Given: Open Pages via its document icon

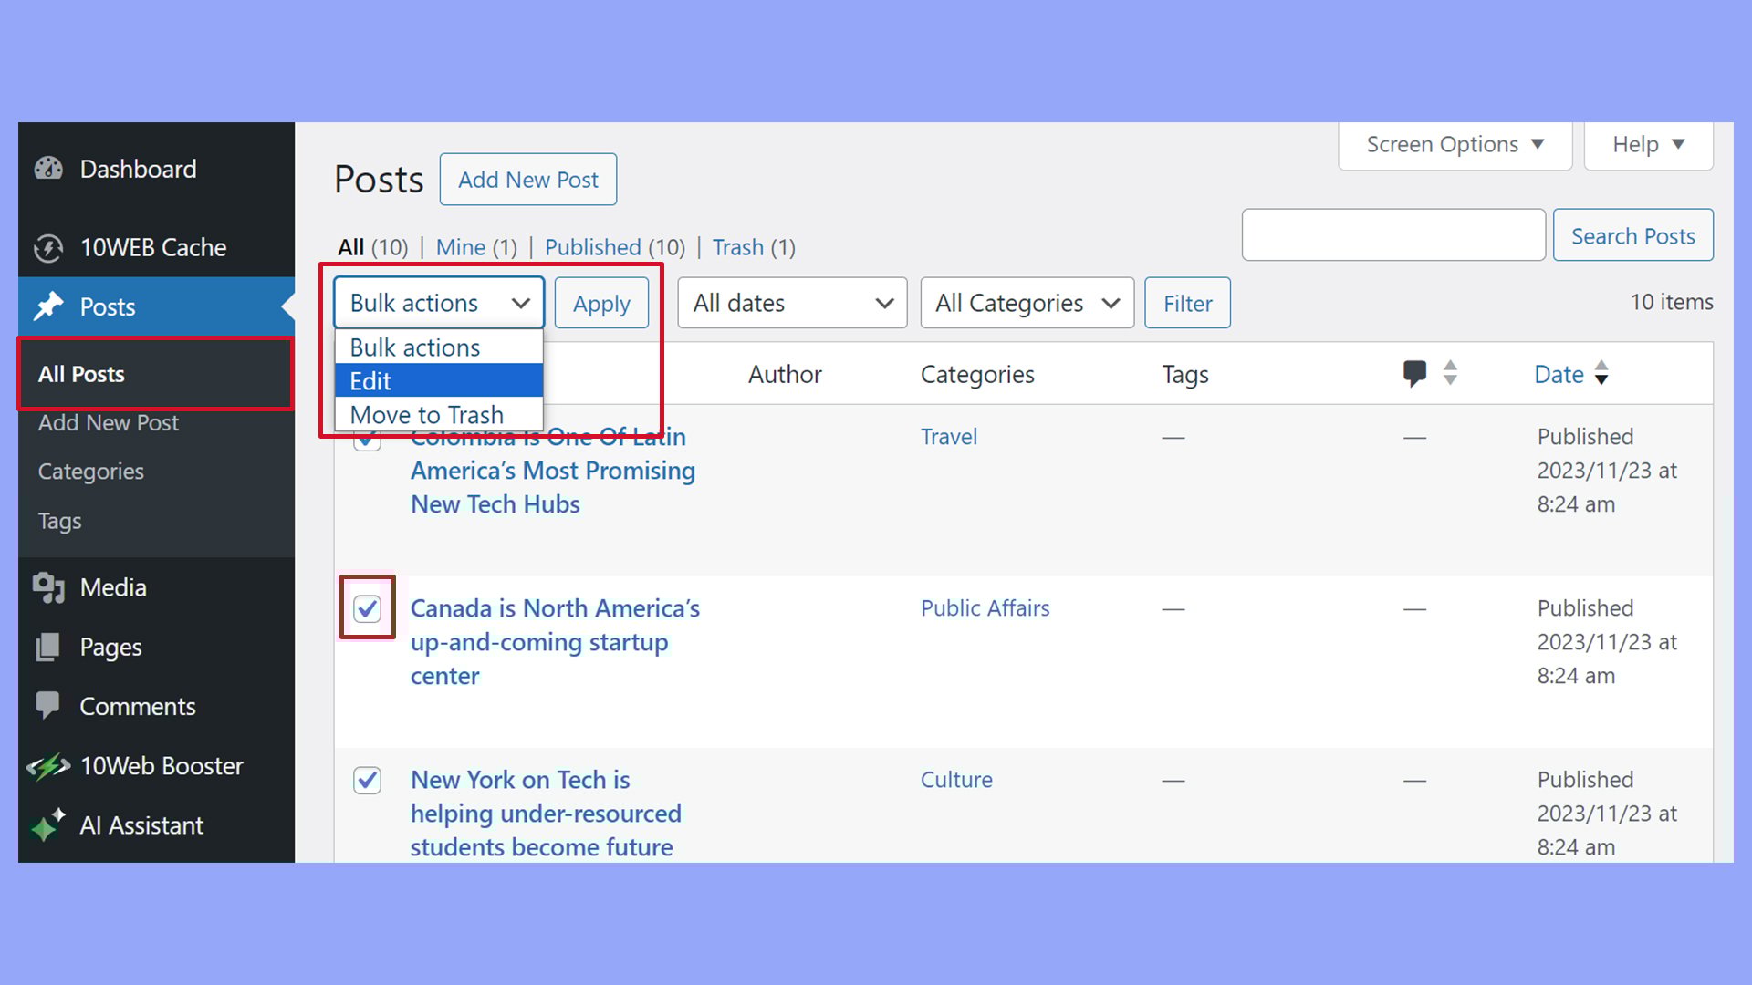Looking at the screenshot, I should 48,647.
